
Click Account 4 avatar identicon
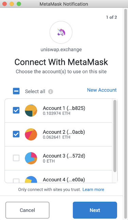[x=31, y=179]
